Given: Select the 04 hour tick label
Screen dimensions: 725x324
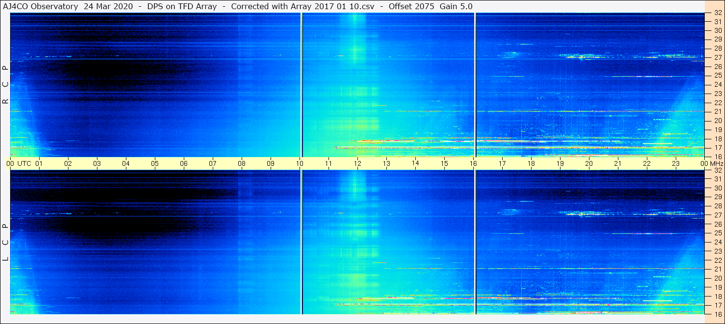Looking at the screenshot, I should pos(126,163).
